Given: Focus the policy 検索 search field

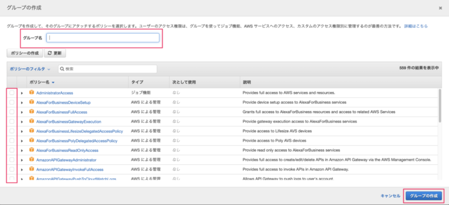Looking at the screenshot, I should pyautogui.click(x=108, y=69).
